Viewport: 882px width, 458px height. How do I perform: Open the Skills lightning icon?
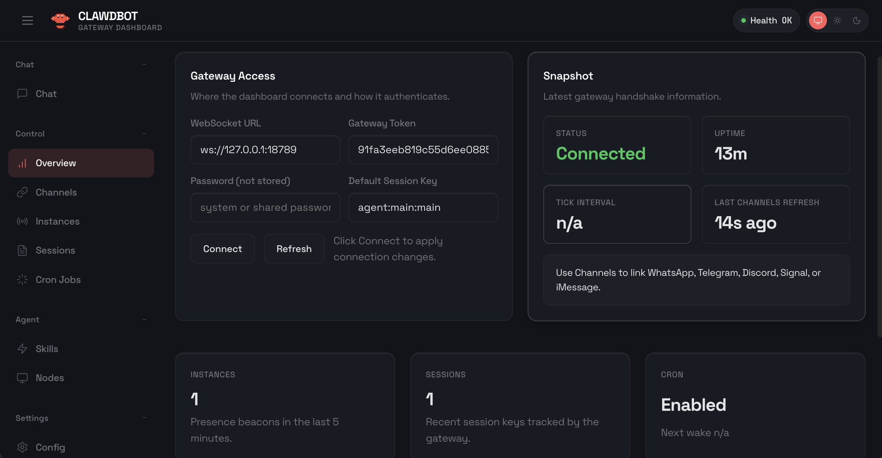[22, 349]
